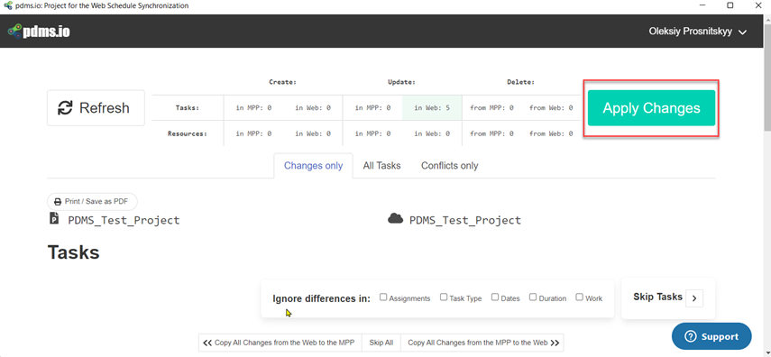Screen dimensions: 771x357
Task: Enable the Work ignore checkbox
Action: tap(580, 297)
